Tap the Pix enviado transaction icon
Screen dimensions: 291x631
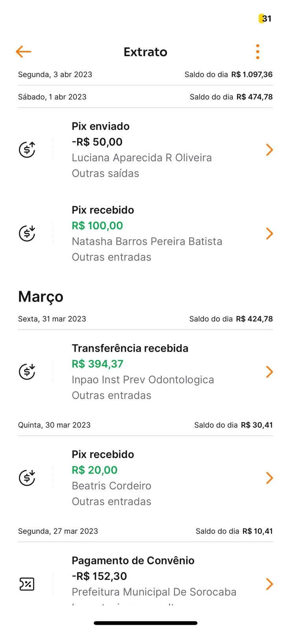pyautogui.click(x=27, y=150)
